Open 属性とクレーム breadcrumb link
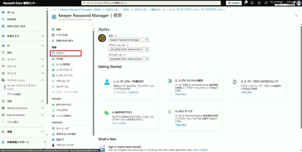Screen dimensions: 302x152 click(x=157, y=10)
